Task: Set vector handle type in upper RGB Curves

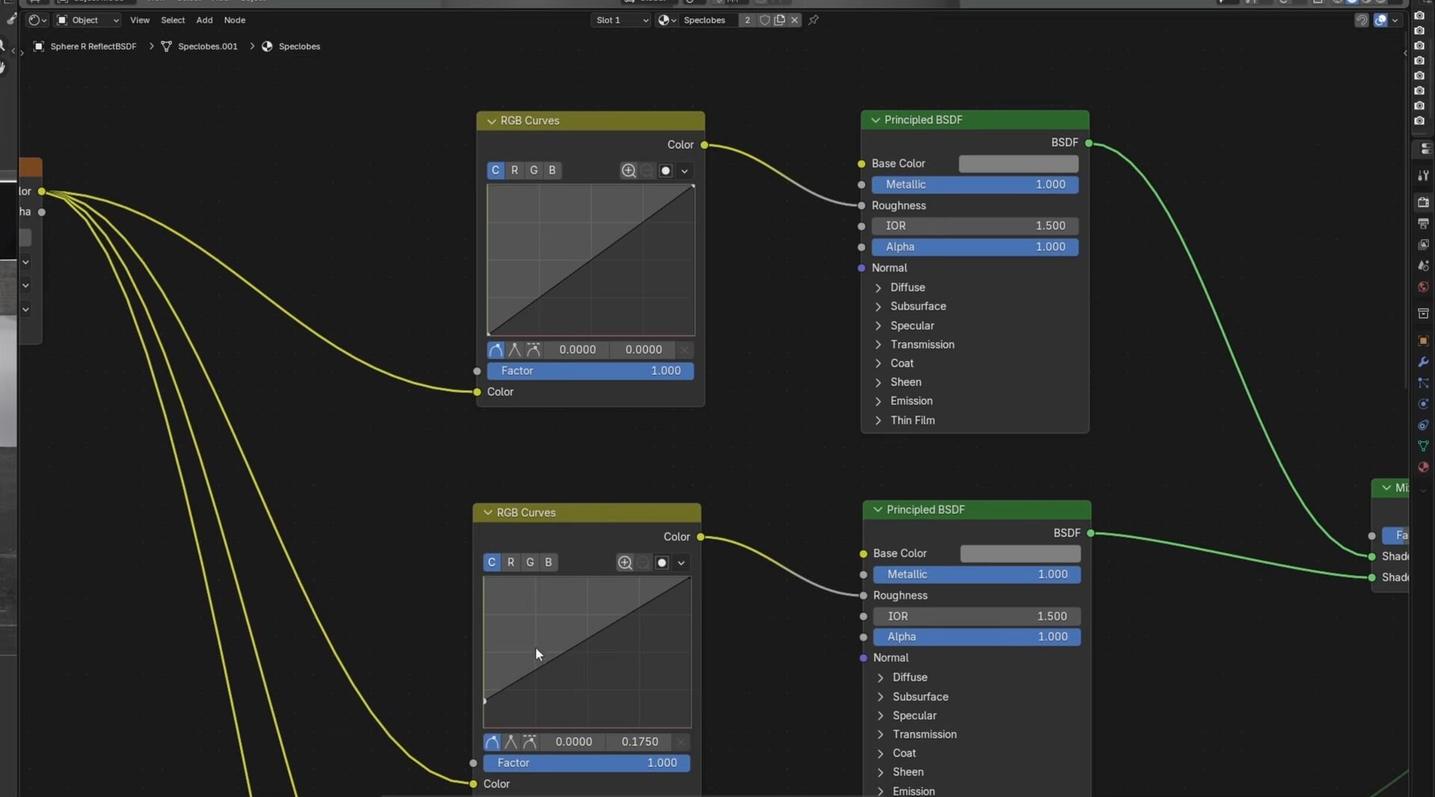Action: (514, 350)
